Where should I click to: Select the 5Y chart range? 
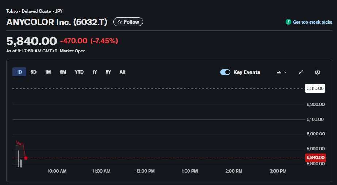[108, 72]
